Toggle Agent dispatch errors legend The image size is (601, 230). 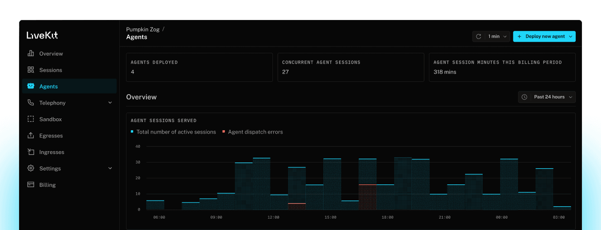(252, 132)
